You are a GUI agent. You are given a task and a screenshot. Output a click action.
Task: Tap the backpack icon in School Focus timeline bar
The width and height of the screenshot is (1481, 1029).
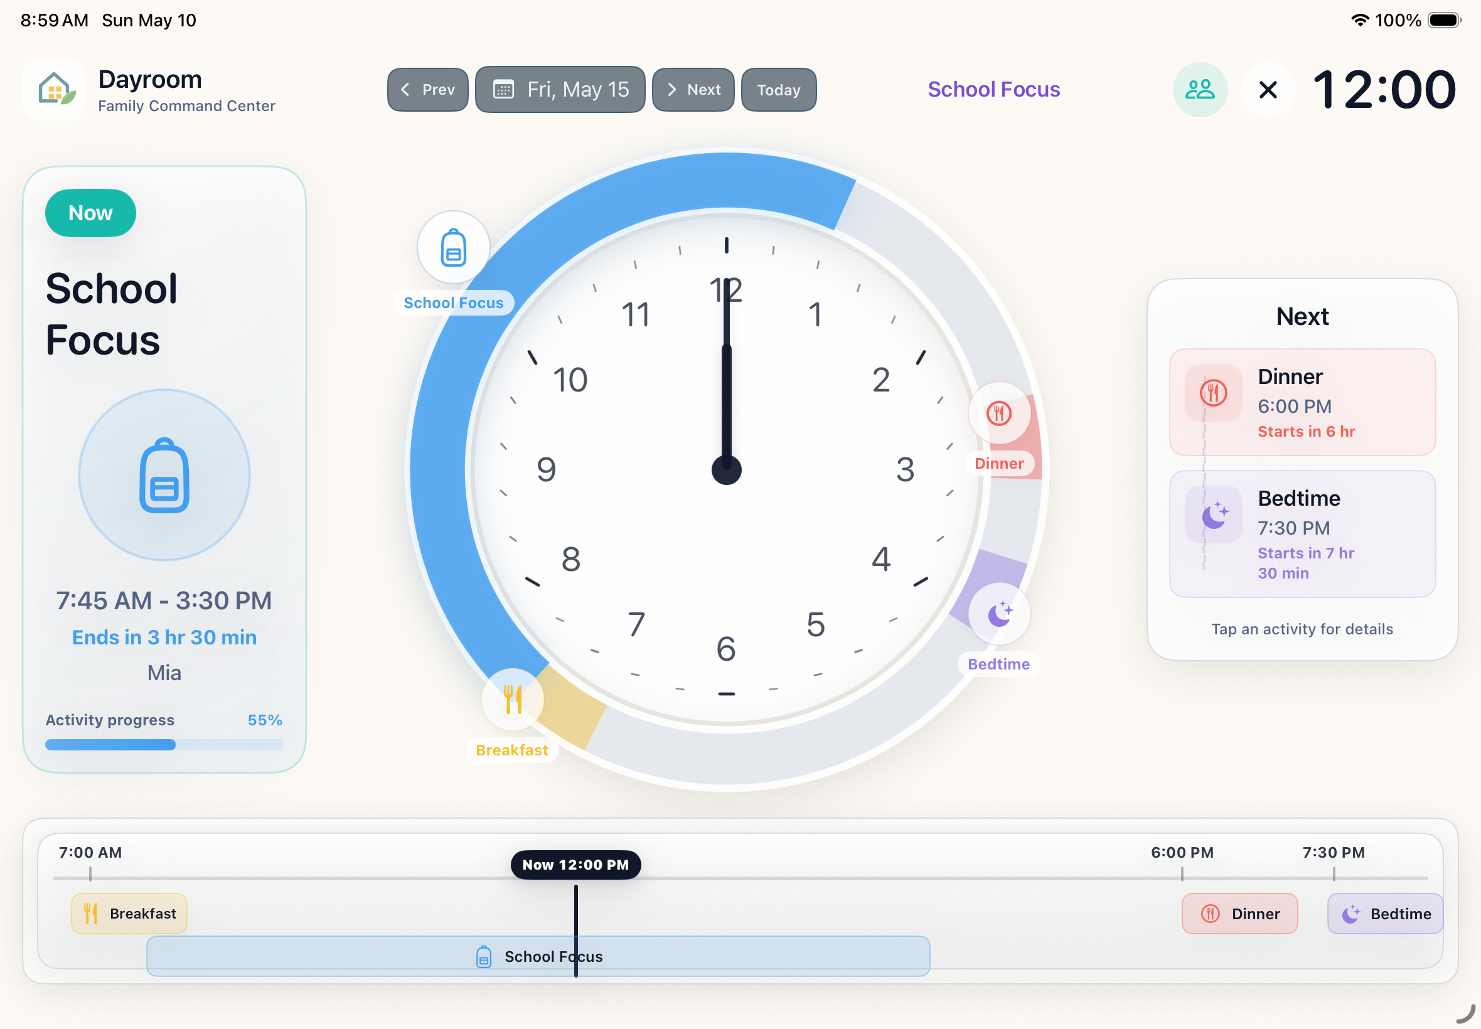coord(484,956)
